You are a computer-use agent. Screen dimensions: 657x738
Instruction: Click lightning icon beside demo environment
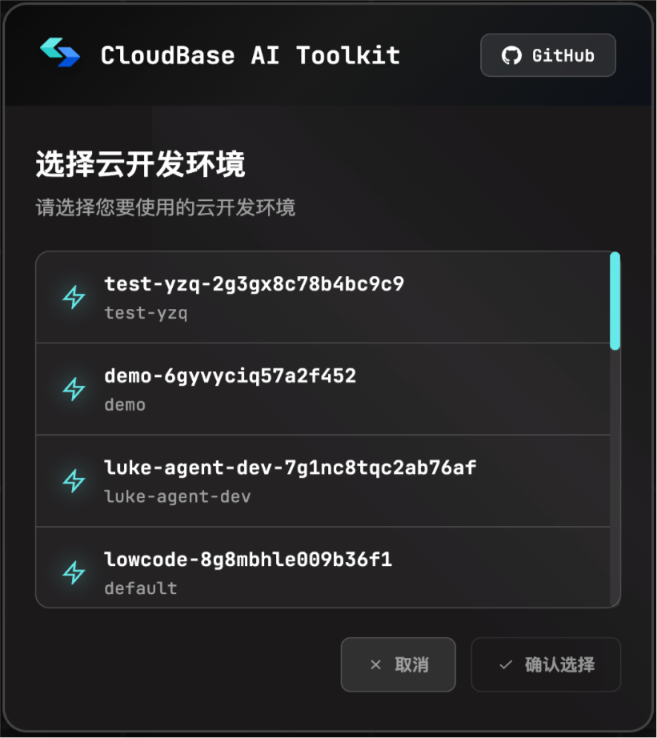click(74, 389)
